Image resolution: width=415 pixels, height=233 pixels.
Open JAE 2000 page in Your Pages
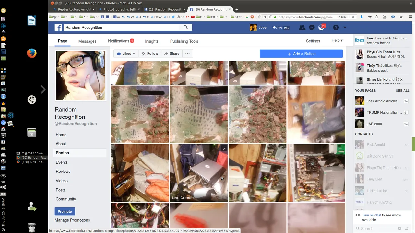pos(374,124)
